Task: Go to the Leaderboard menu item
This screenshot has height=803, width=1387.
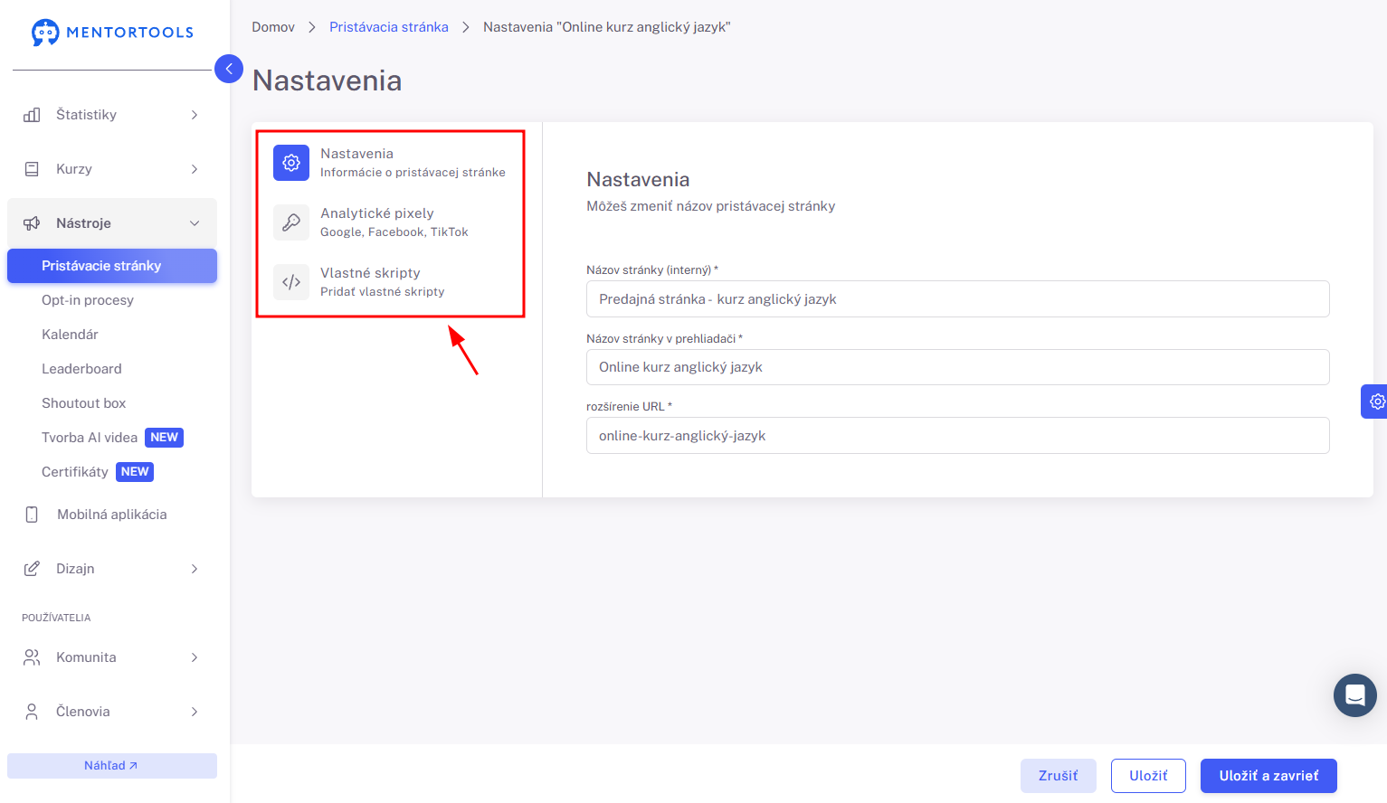Action: point(81,369)
